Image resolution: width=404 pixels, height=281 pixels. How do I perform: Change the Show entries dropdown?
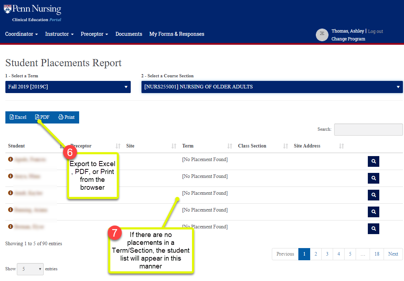click(30, 269)
